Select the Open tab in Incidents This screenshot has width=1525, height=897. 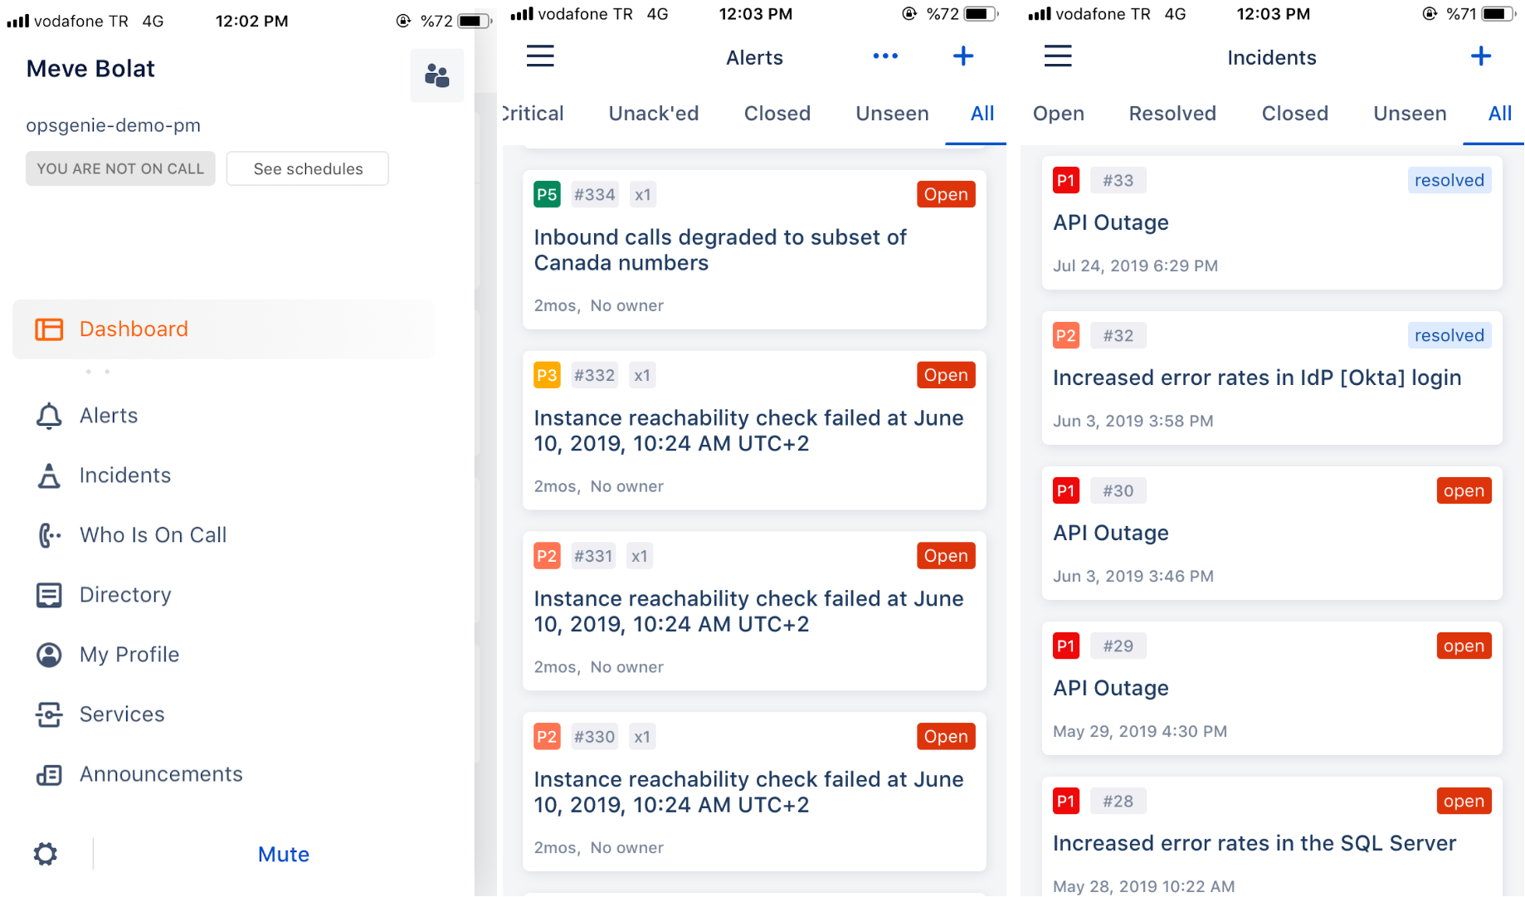pyautogui.click(x=1059, y=114)
